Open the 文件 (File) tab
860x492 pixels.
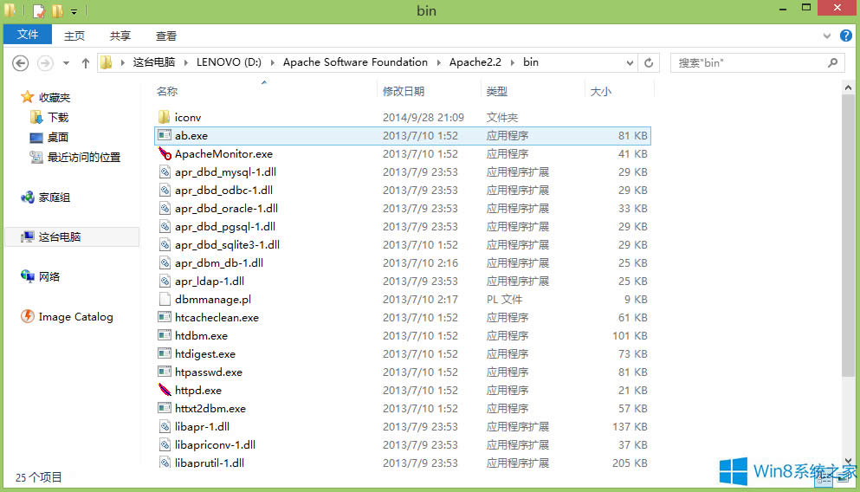click(28, 35)
